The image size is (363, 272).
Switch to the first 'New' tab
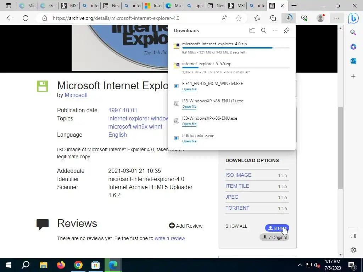(x=111, y=6)
